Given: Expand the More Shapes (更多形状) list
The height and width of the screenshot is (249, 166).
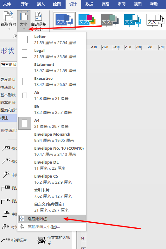Looking at the screenshot, I should 8,80.
